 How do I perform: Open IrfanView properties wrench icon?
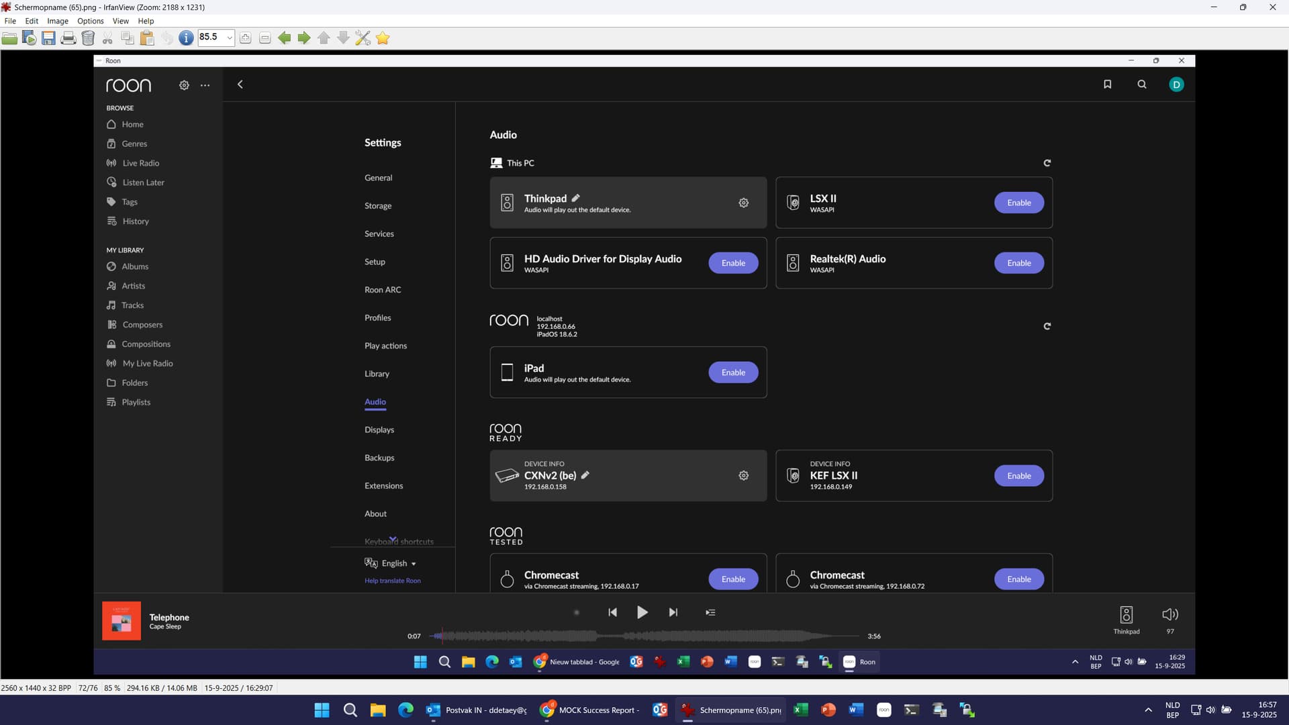pyautogui.click(x=363, y=38)
